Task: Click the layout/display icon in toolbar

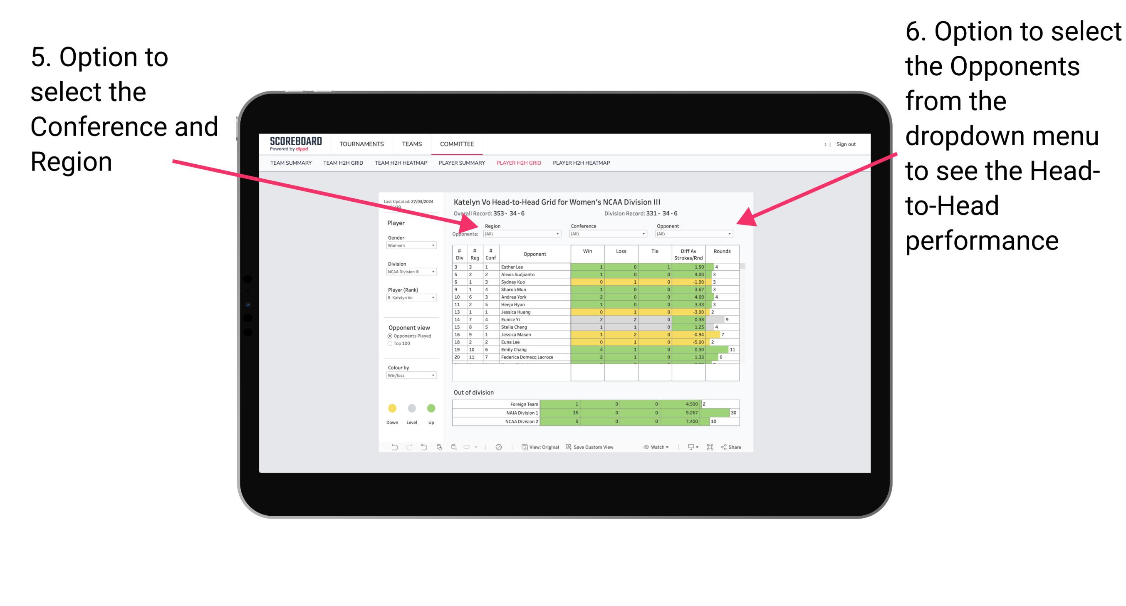Action: click(x=710, y=448)
